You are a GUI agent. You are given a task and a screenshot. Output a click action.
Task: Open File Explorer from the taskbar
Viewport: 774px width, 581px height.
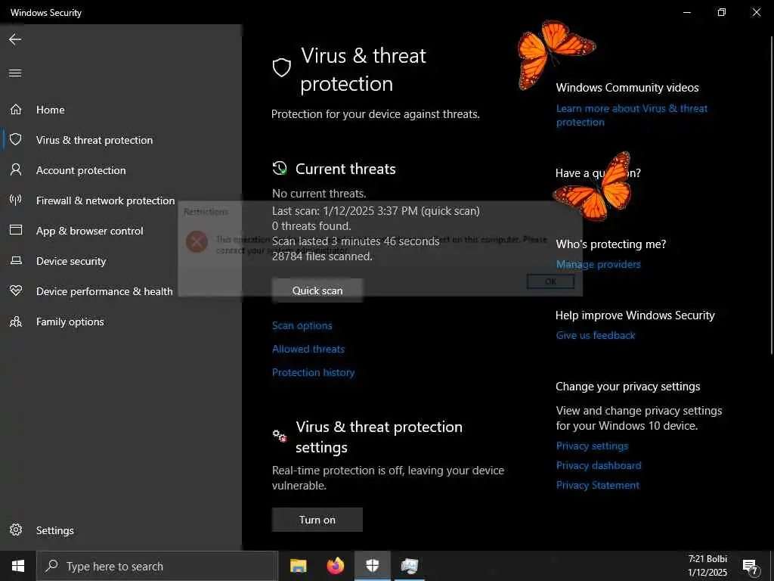point(298,566)
